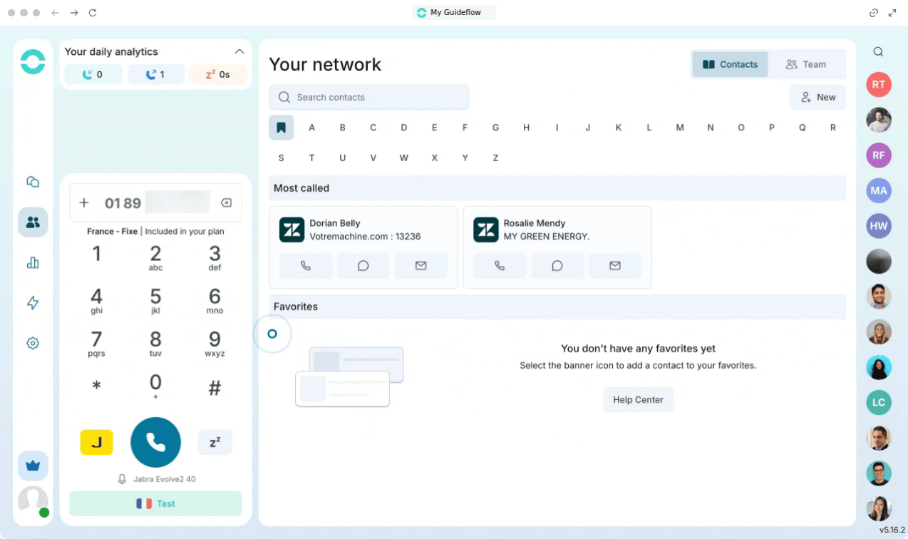Screen dimensions: 908x539
Task: Select the Contacts tab
Action: click(x=730, y=64)
